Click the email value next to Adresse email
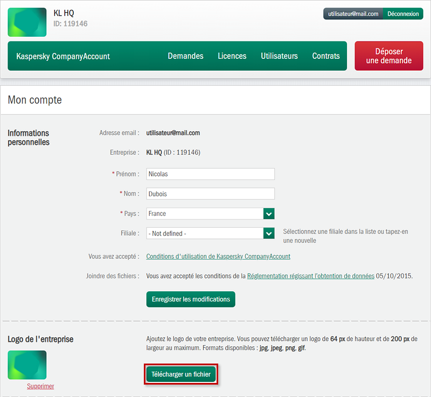This screenshot has height=397, width=431. 173,133
